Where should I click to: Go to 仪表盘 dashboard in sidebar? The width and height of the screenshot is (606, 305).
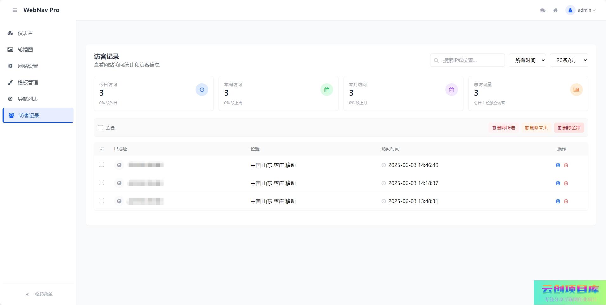(x=25, y=33)
